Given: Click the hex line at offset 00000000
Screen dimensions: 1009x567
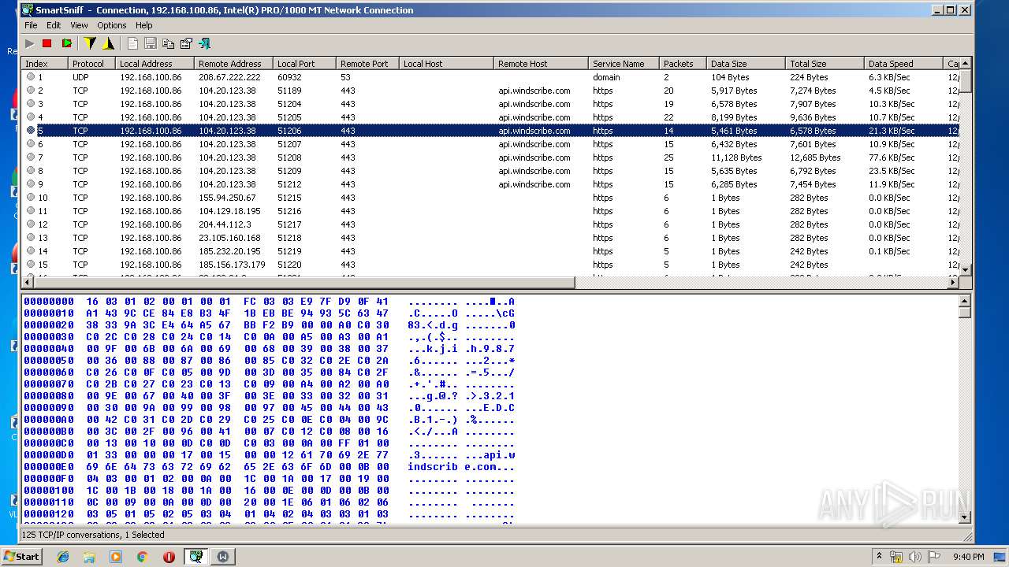Looking at the screenshot, I should pos(269,302).
